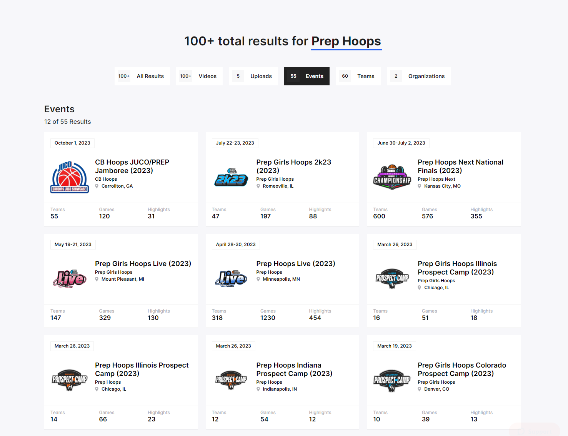Click location pin beside Romeoville, IL
Viewport: 568px width, 436px height.
pos(258,186)
